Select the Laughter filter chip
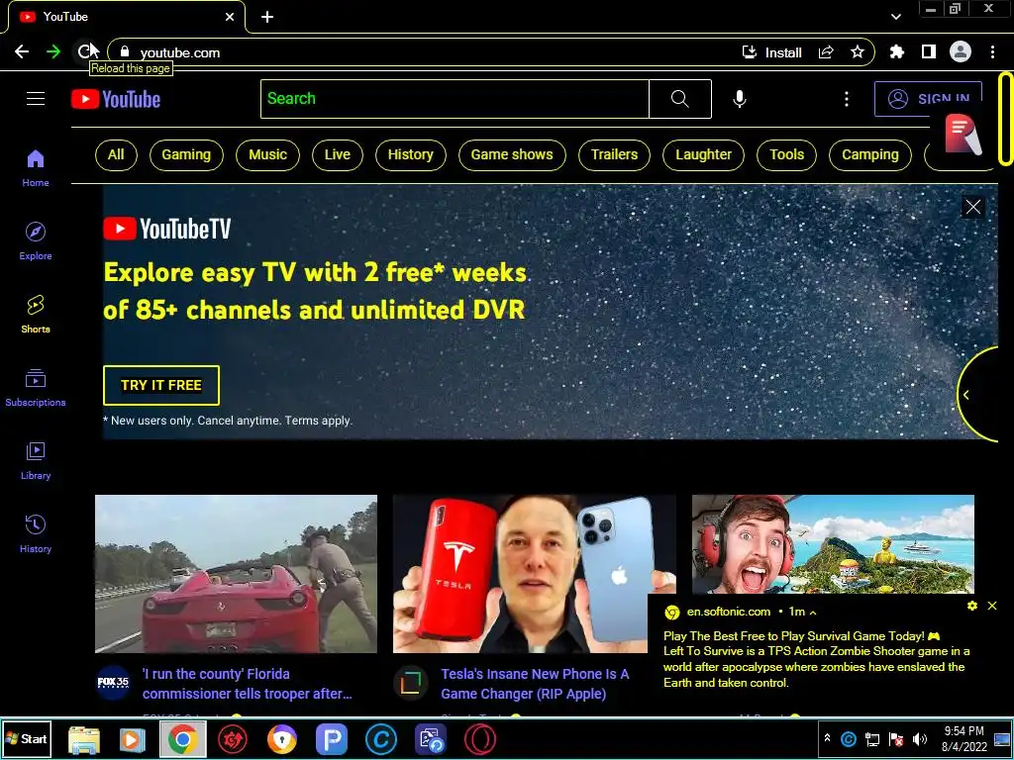Viewport: 1014px width, 760px height. [x=704, y=155]
